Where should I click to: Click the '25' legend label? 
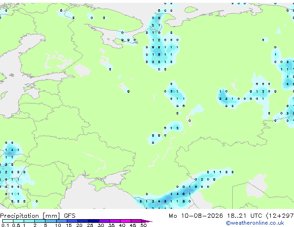point(90,225)
